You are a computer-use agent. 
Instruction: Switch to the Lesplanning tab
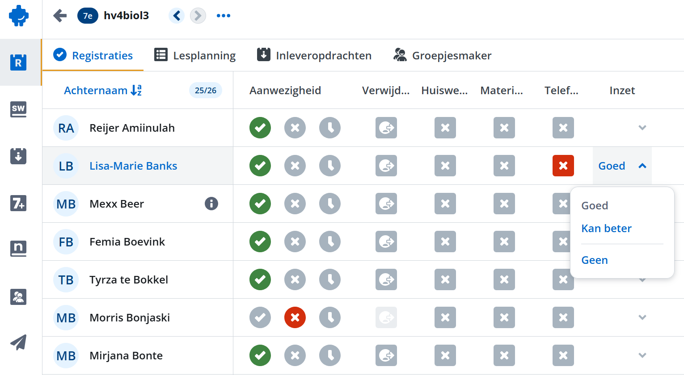click(x=195, y=55)
